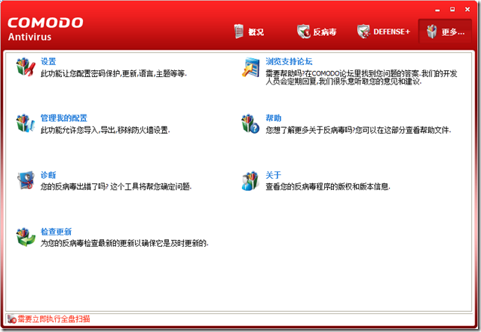
Task: Click the 帮助 help question-mark icon
Action: coord(250,123)
